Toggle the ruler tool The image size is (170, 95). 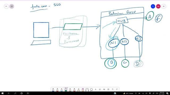pyautogui.click(x=87, y=90)
